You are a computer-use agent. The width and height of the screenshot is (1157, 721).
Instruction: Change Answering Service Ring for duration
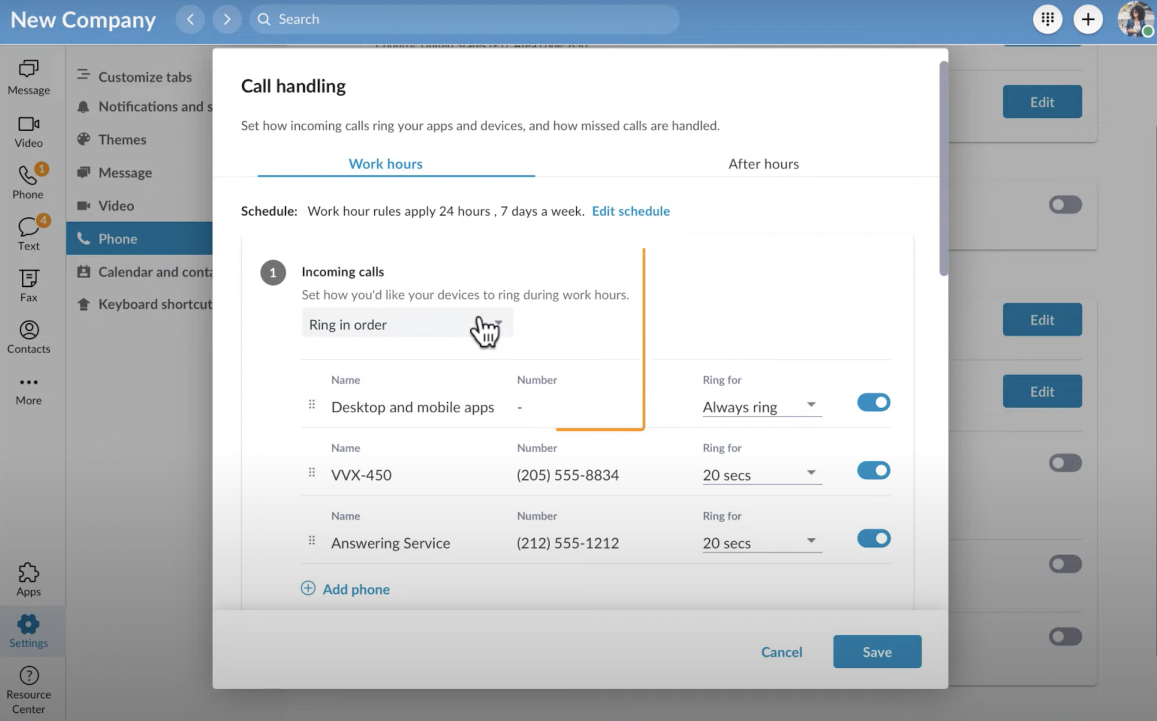pyautogui.click(x=759, y=542)
